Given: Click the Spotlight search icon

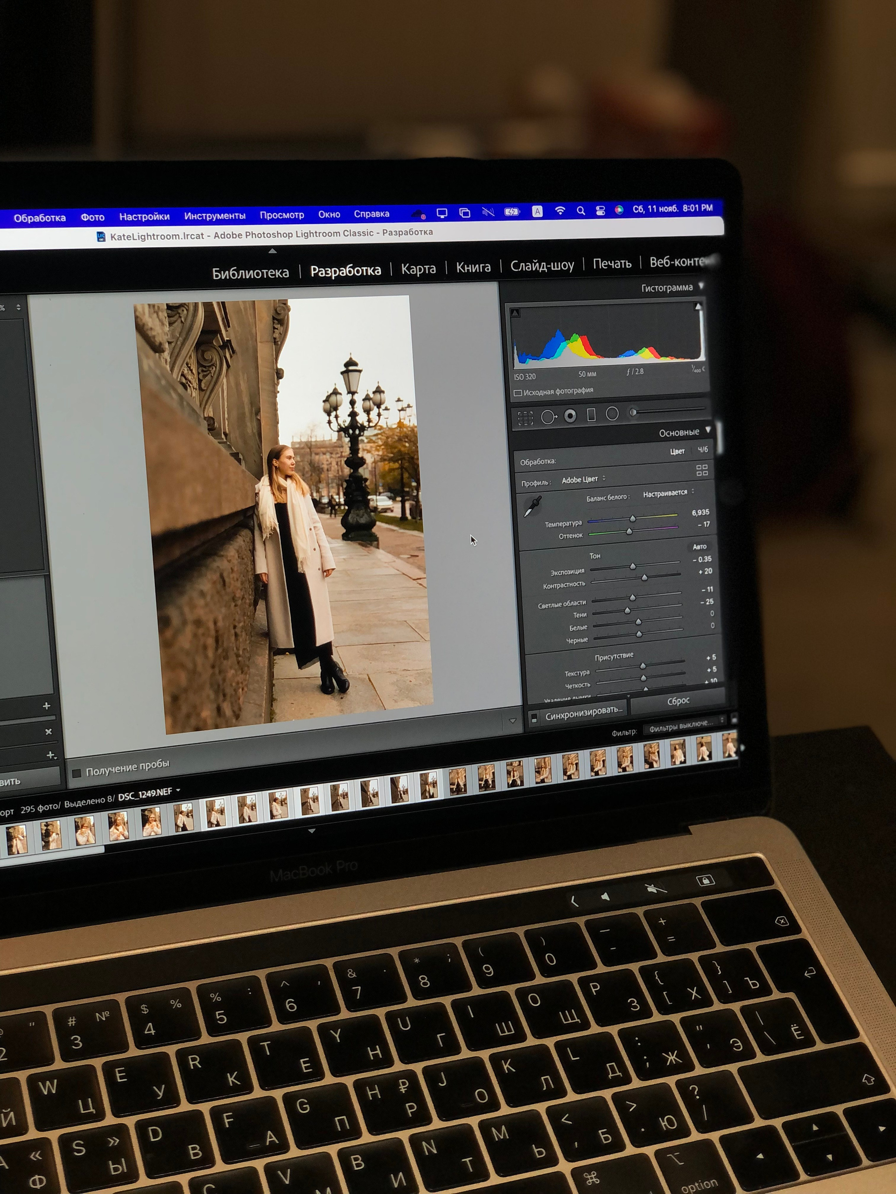Looking at the screenshot, I should tap(581, 211).
